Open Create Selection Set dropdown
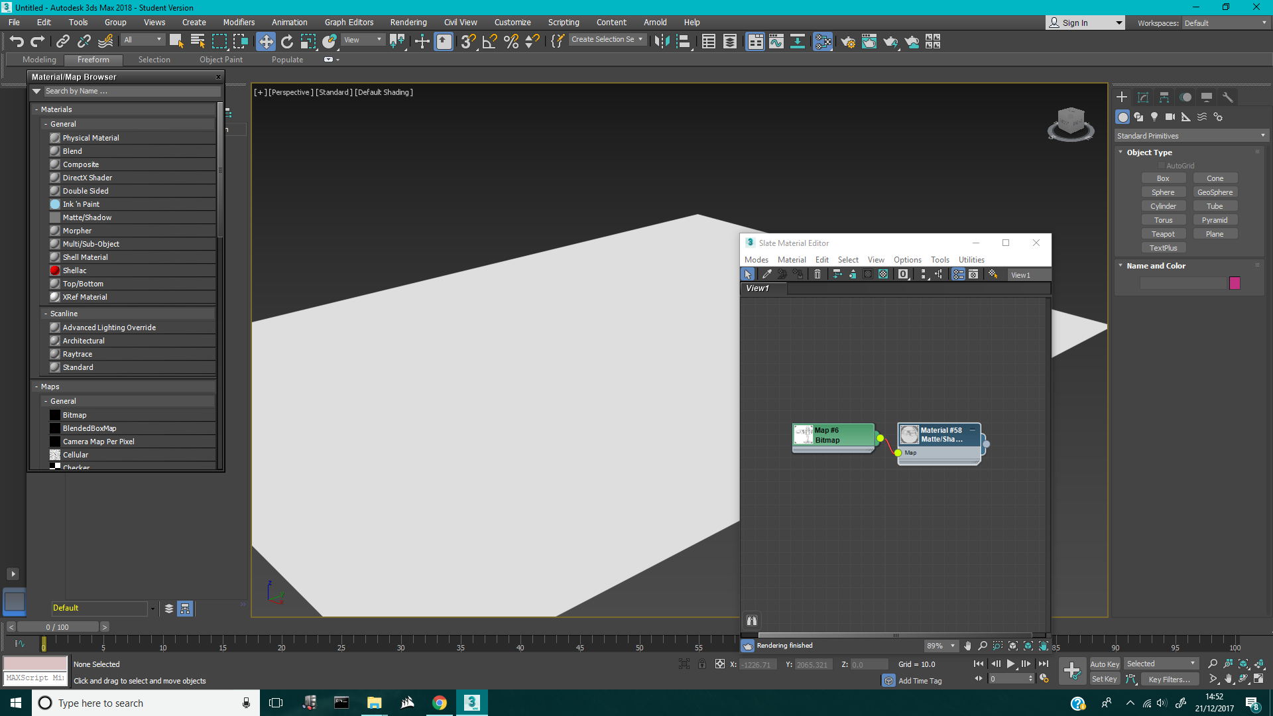Image resolution: width=1273 pixels, height=716 pixels. coord(607,40)
